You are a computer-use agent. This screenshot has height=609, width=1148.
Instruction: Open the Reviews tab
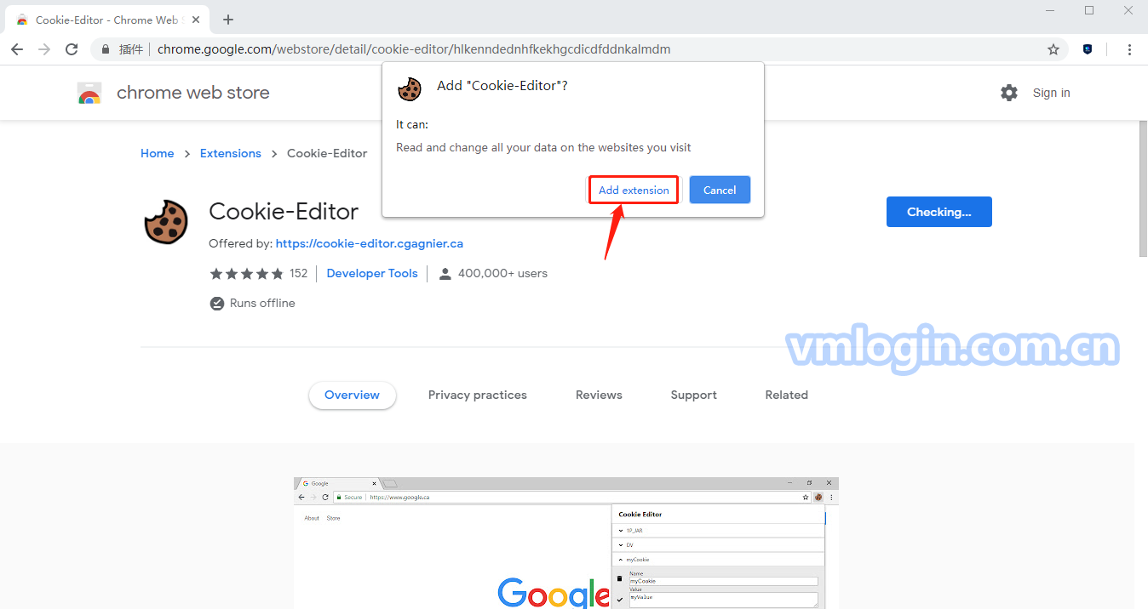click(599, 395)
